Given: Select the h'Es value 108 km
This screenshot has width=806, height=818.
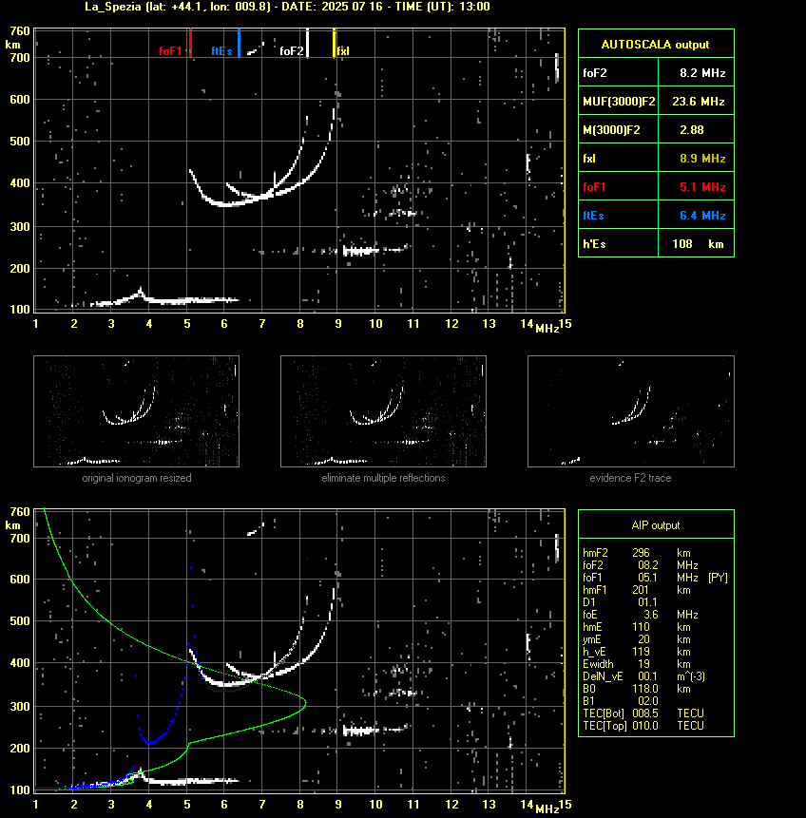Looking at the screenshot, I should point(698,244).
